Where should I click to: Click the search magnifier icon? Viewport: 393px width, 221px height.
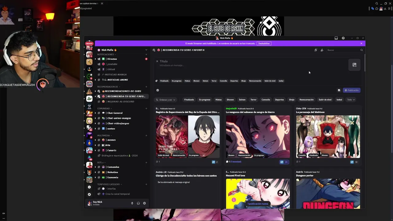tap(361, 50)
